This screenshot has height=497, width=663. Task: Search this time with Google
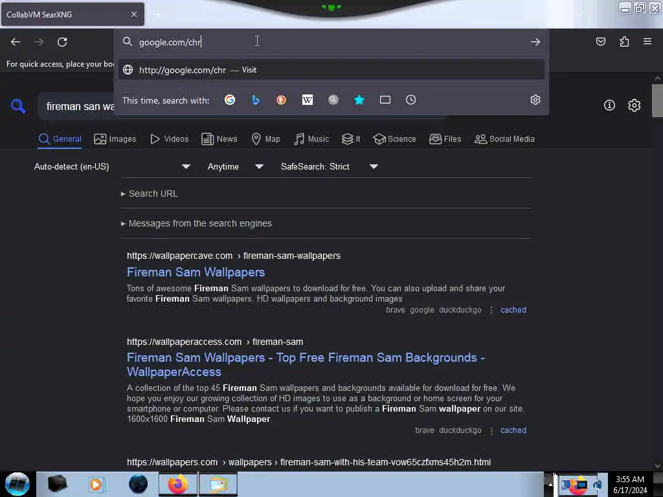tap(230, 100)
